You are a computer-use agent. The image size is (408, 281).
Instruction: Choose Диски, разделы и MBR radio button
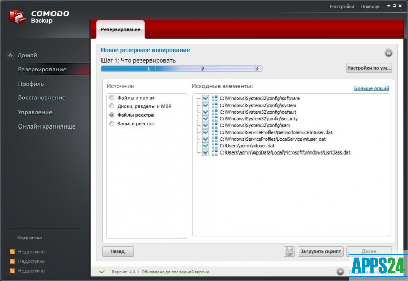click(x=112, y=106)
